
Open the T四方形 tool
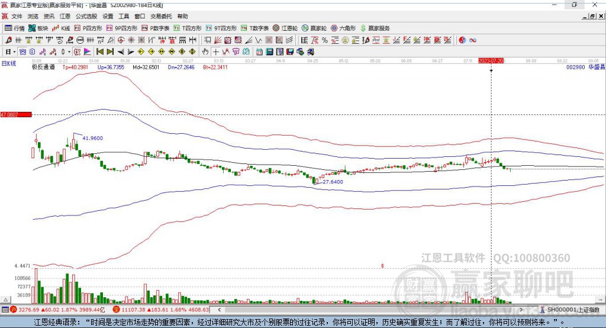pyautogui.click(x=188, y=28)
